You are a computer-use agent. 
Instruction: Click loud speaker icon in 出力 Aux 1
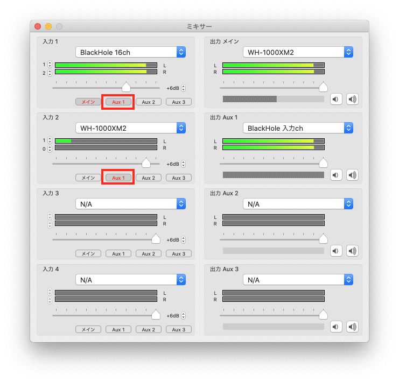(x=352, y=175)
